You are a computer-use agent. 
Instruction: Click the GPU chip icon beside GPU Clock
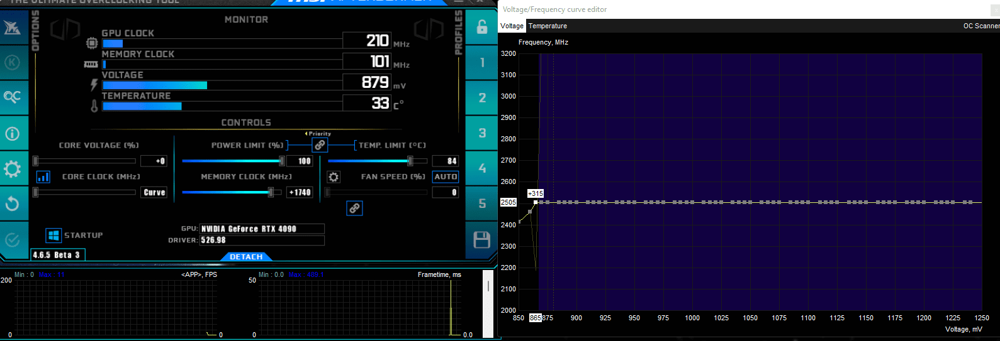[92, 43]
